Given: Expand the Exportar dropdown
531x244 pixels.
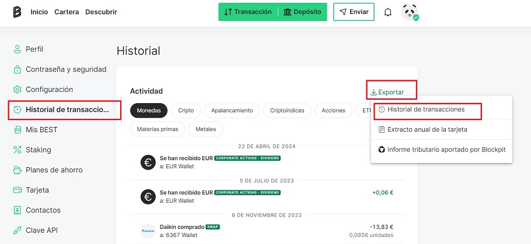Looking at the screenshot, I should (x=387, y=93).
